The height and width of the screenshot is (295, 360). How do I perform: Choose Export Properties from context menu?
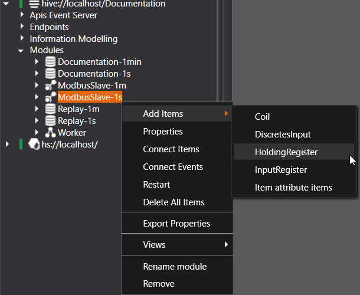click(x=176, y=224)
